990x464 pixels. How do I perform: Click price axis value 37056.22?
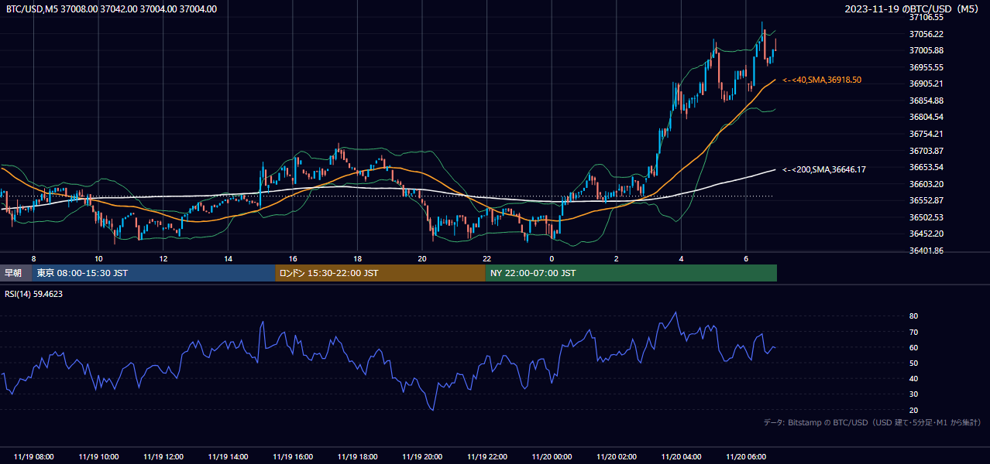[x=926, y=34]
